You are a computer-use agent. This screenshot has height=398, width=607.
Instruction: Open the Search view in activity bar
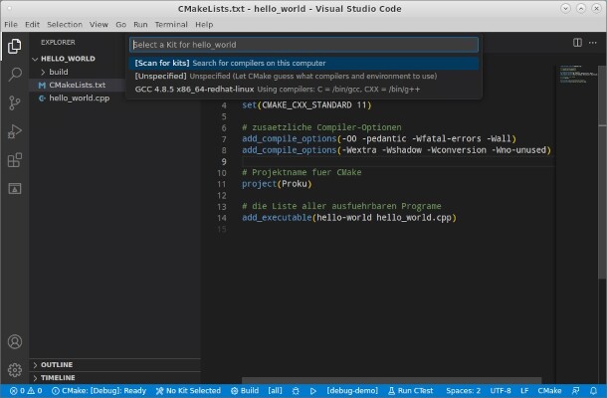point(15,74)
